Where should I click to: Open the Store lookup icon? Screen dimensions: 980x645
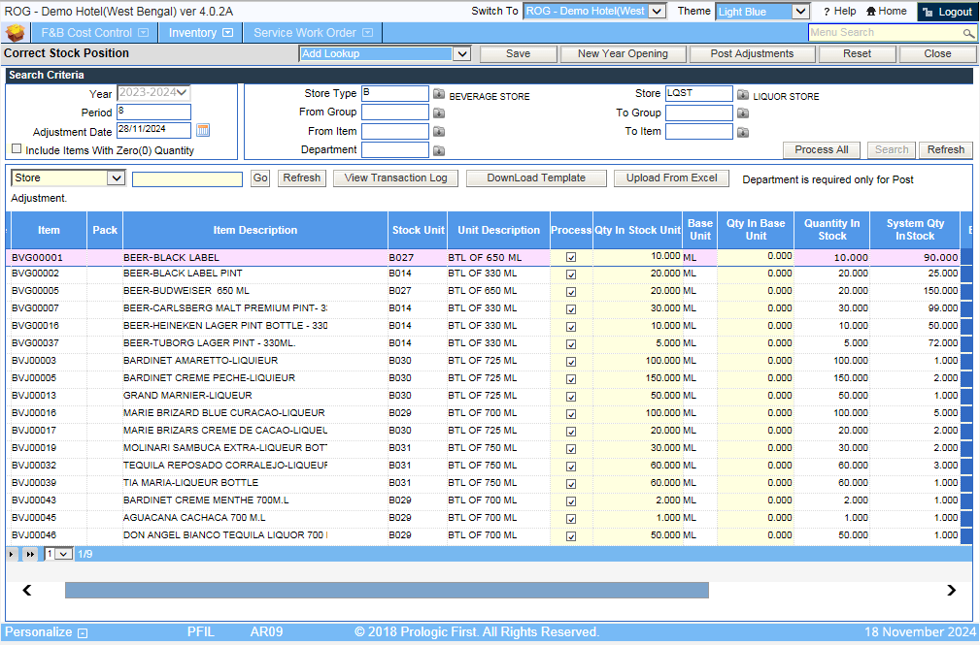coord(742,94)
